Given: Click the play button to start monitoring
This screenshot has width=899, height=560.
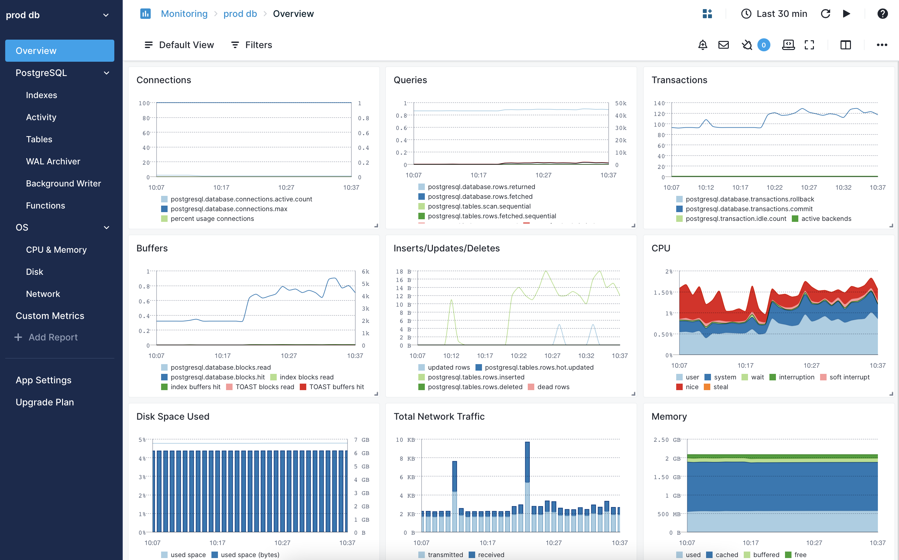Looking at the screenshot, I should (x=847, y=14).
